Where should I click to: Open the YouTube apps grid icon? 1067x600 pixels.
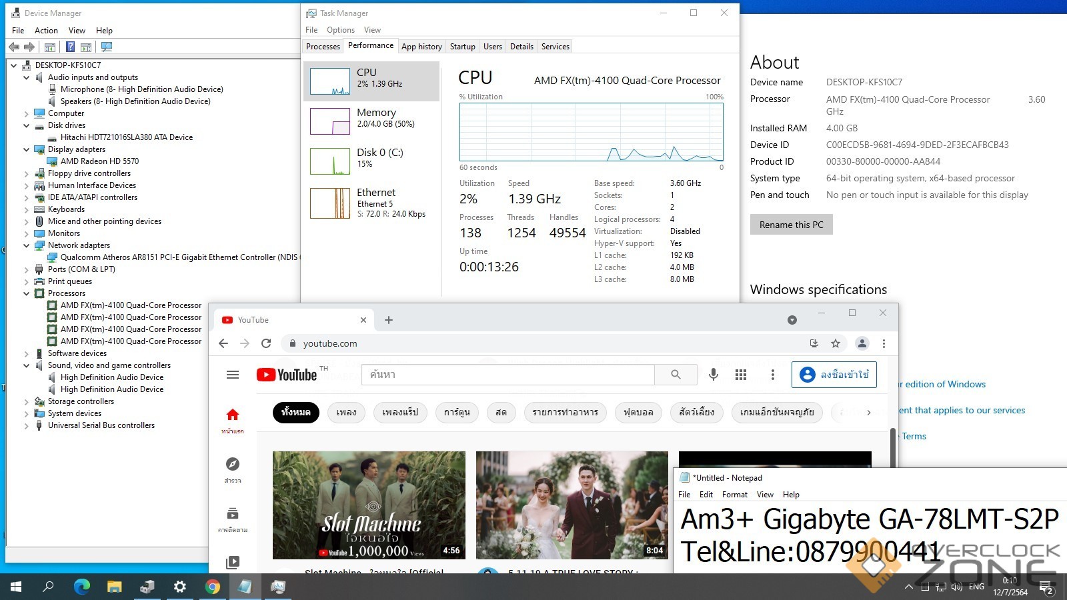(740, 375)
